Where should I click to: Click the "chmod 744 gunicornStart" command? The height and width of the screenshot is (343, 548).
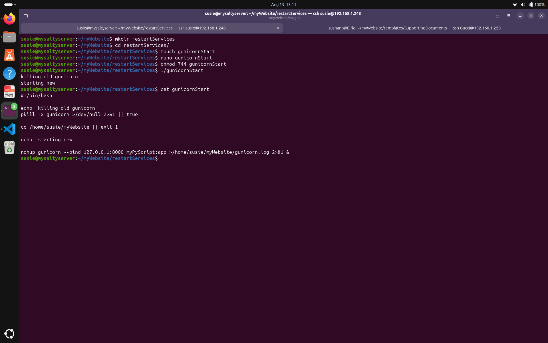tap(194, 64)
